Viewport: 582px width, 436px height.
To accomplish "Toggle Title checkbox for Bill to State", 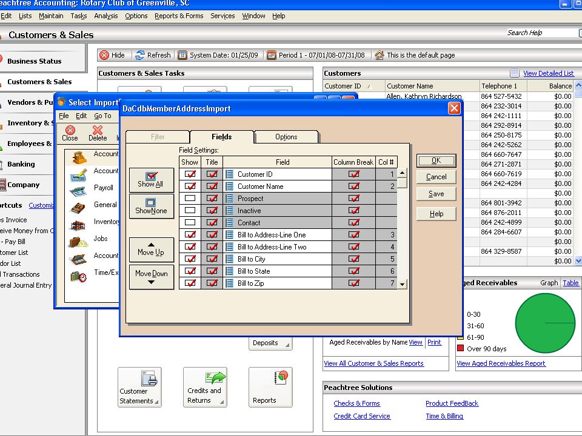I will 212,271.
